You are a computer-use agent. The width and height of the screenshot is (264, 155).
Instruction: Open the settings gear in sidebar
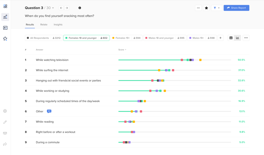point(5,111)
